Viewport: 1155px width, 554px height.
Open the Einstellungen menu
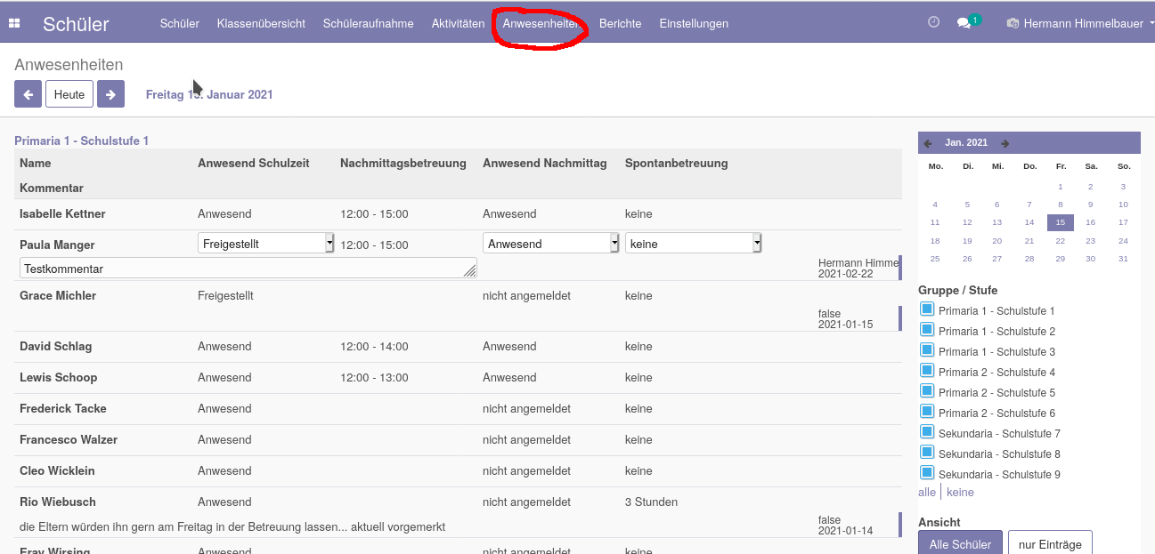click(694, 24)
